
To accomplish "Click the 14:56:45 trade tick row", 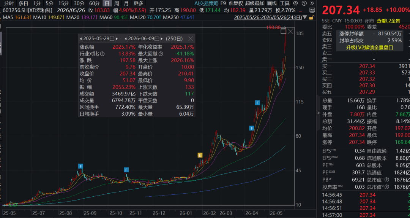I will (366, 195).
